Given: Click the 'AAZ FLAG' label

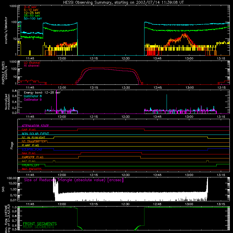Looking at the screenshot, I should tap(29, 161).
